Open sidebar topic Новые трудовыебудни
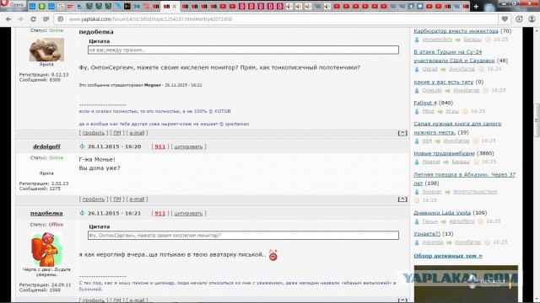This screenshot has width=540, height=303. coord(445,153)
